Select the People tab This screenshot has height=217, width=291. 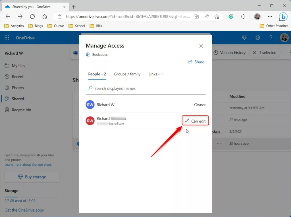[97, 74]
